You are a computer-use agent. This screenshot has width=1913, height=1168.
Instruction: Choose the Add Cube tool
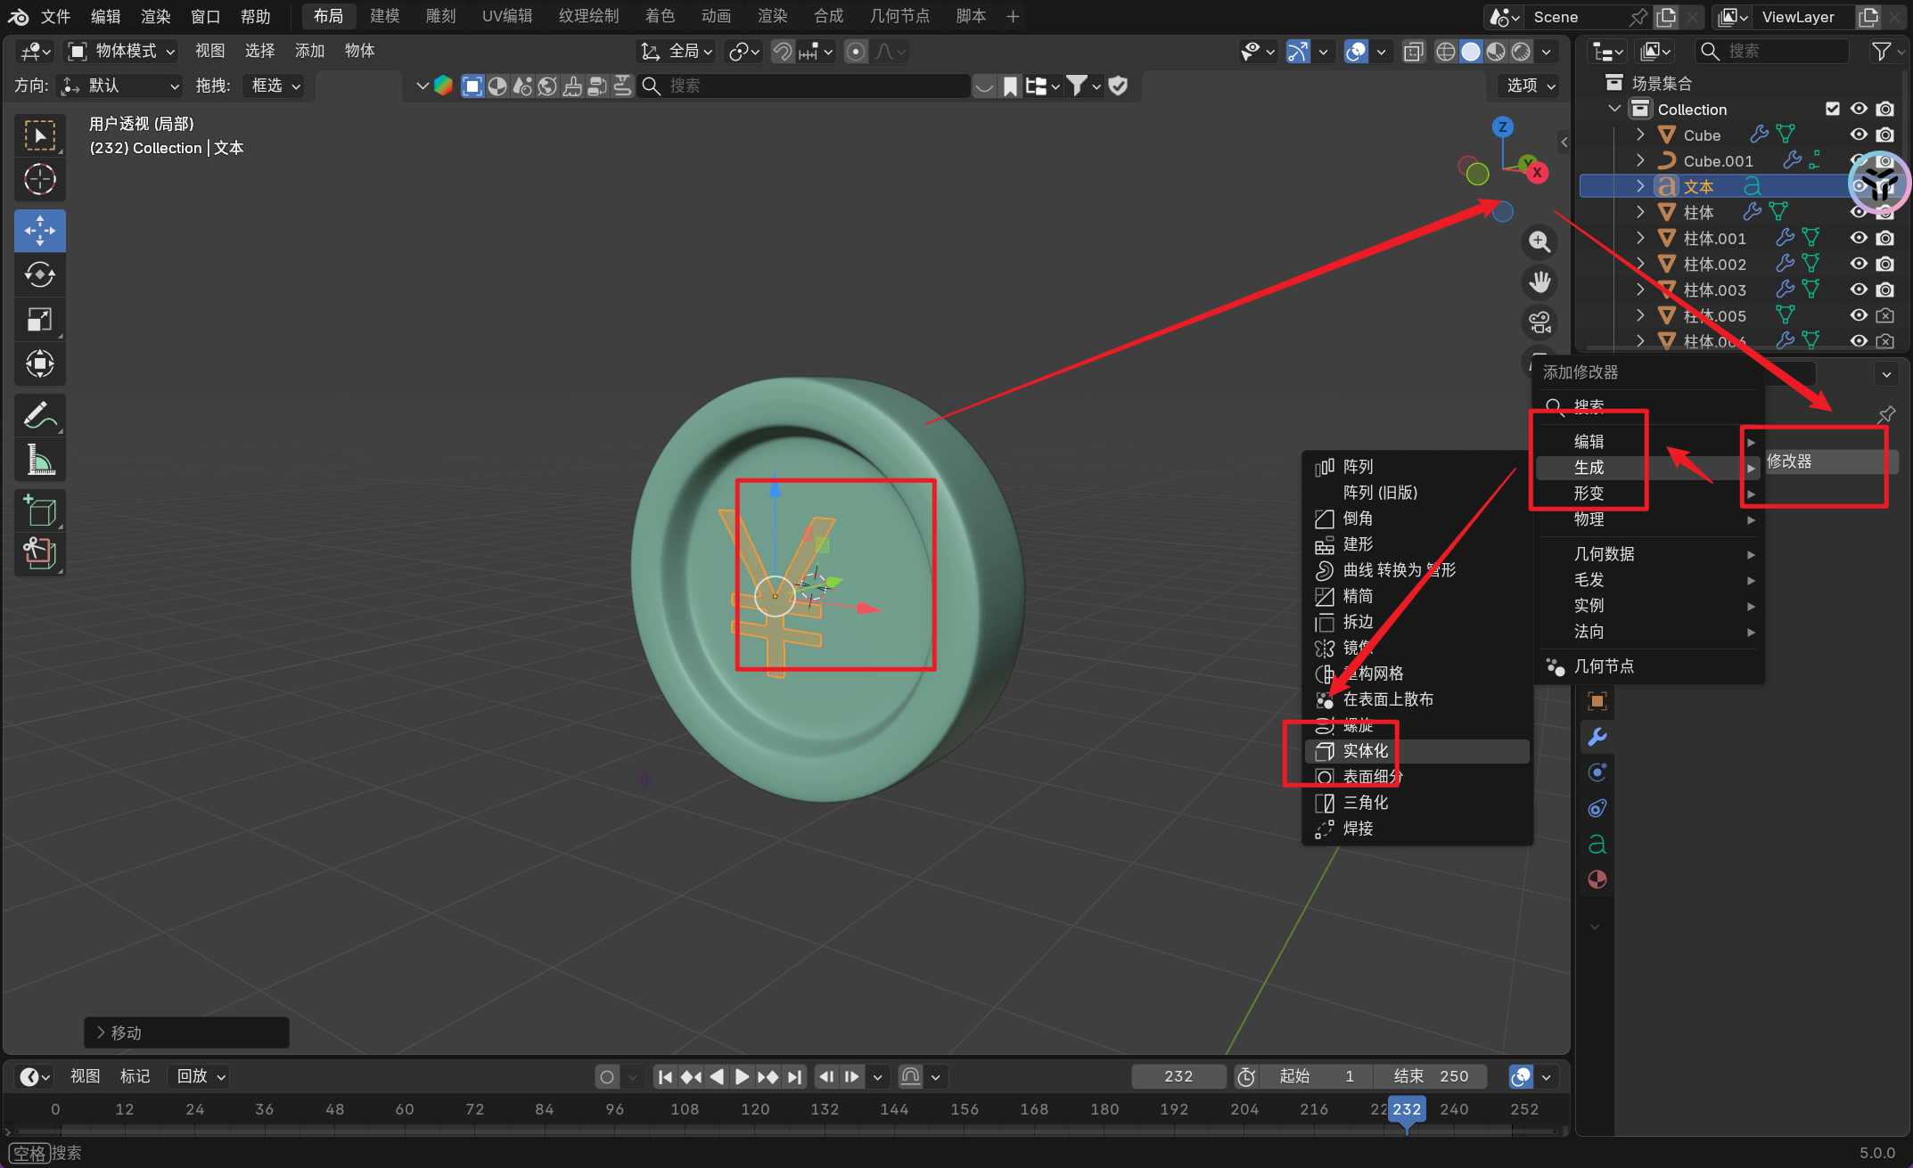pos(39,511)
